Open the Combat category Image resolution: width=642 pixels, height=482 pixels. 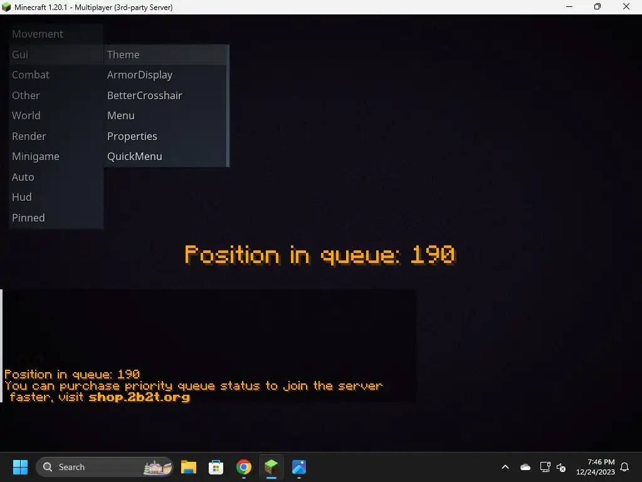[56, 75]
